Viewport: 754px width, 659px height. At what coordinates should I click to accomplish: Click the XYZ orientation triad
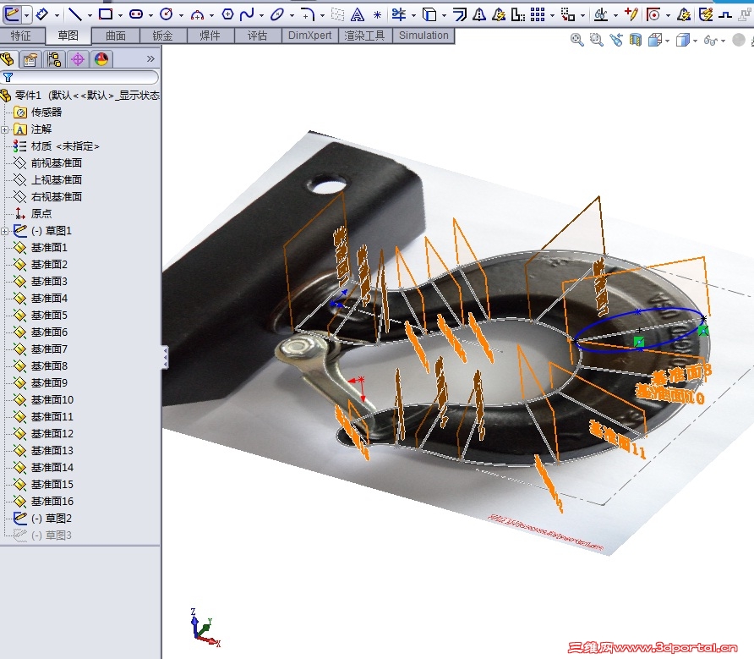coord(205,629)
